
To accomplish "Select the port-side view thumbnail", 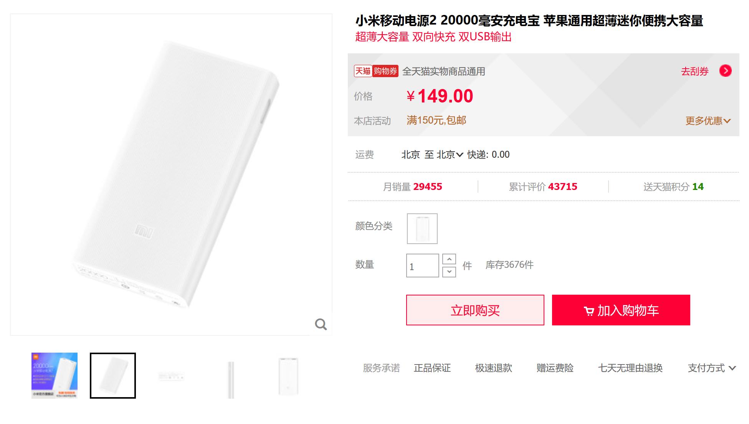I will click(x=172, y=376).
